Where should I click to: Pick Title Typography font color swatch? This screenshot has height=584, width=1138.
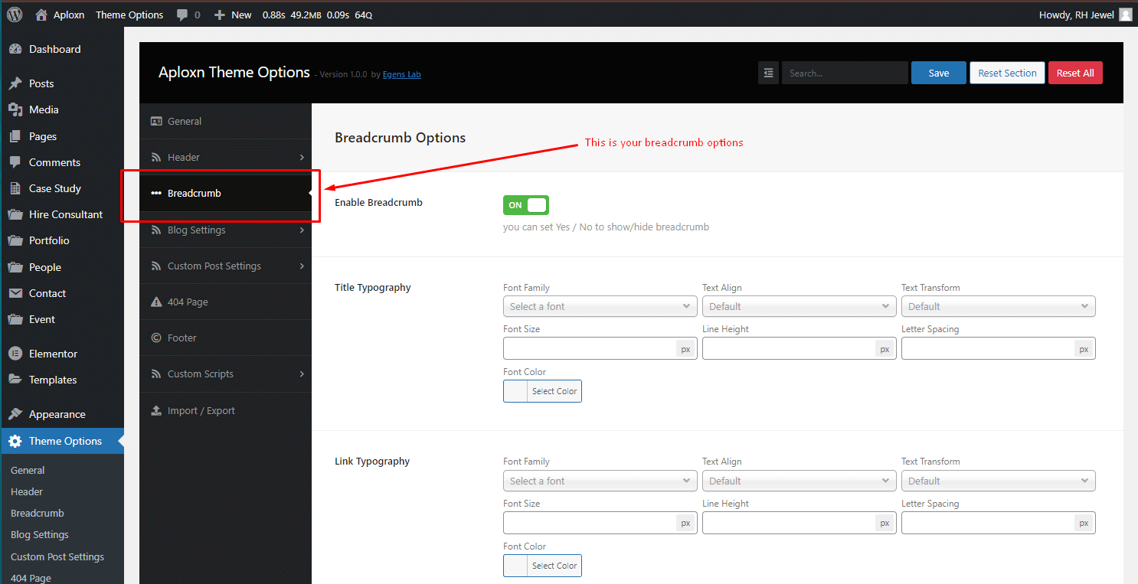(515, 391)
